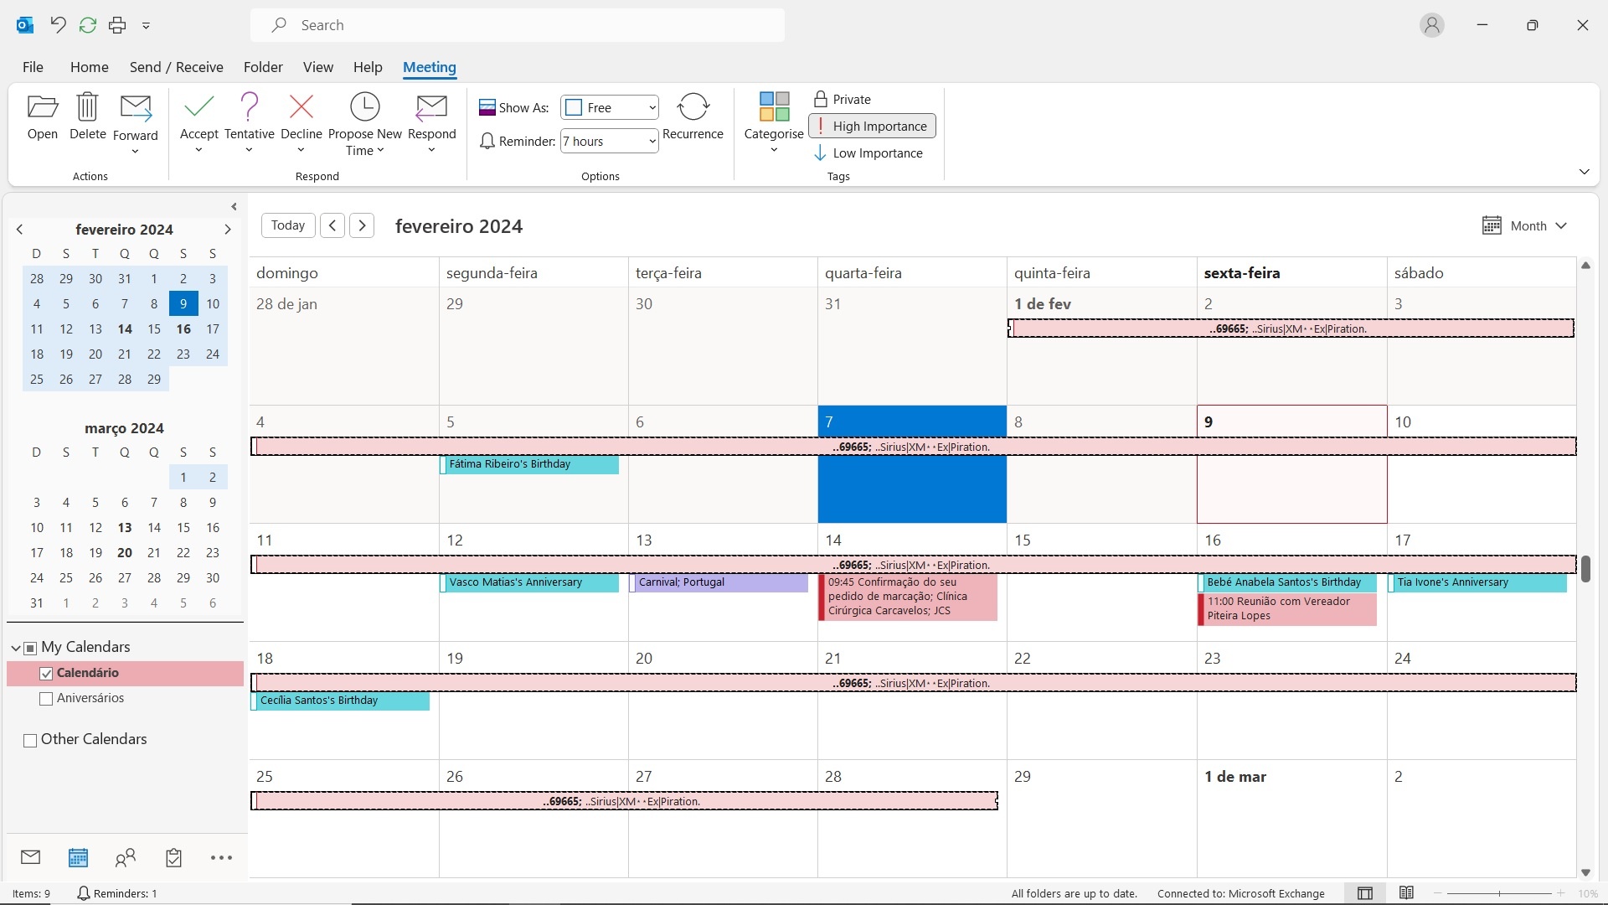Viewport: 1608px width, 905px height.
Task: Open the People view
Action: (125, 856)
